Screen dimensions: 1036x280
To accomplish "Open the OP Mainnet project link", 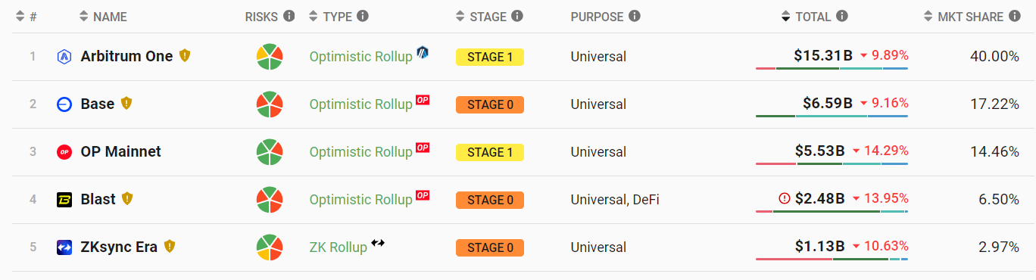I will click(x=120, y=151).
